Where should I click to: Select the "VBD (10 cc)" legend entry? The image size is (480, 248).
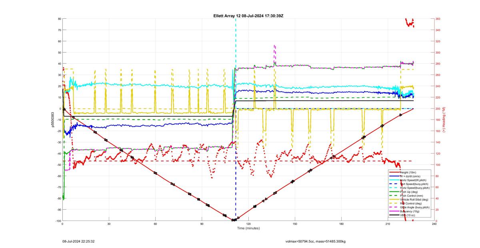tap(408, 215)
